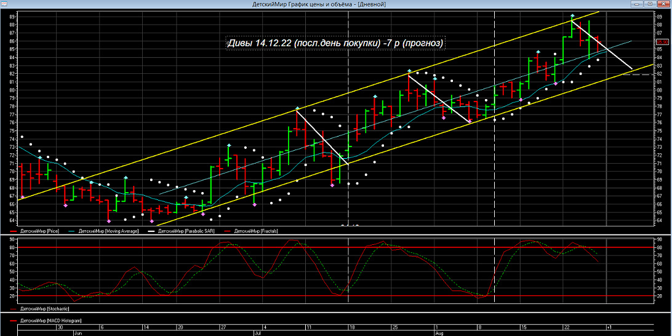The image size is (672, 336).
Task: Minimize the ДетскийМир chart window
Action: (638, 4)
